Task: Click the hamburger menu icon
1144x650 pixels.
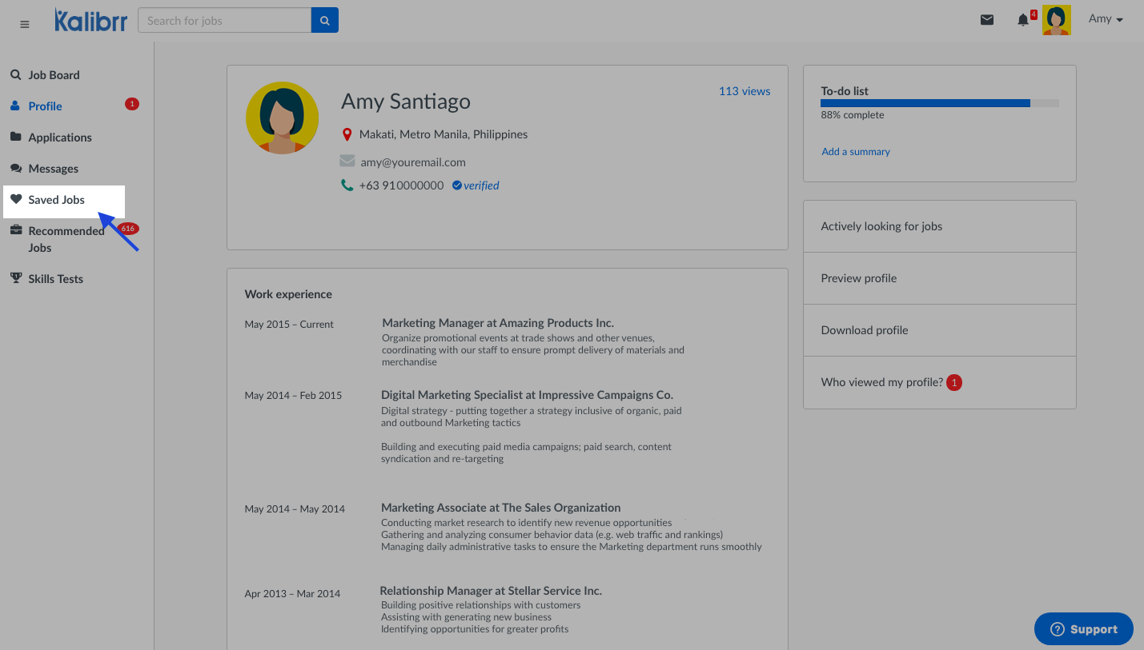Action: [25, 24]
